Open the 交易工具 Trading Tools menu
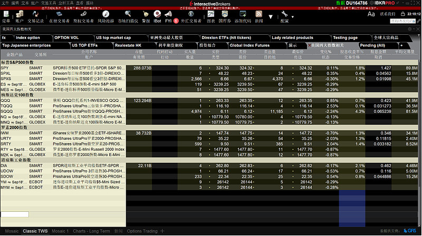 49,3
